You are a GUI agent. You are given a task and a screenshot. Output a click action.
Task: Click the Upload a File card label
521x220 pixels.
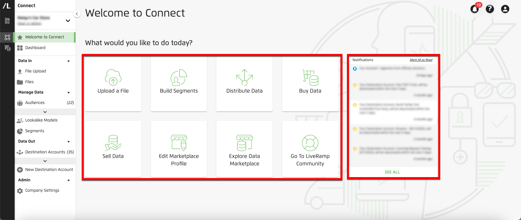113,91
